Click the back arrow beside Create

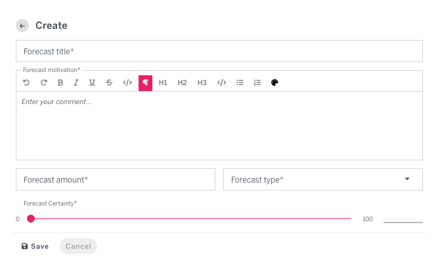22,26
